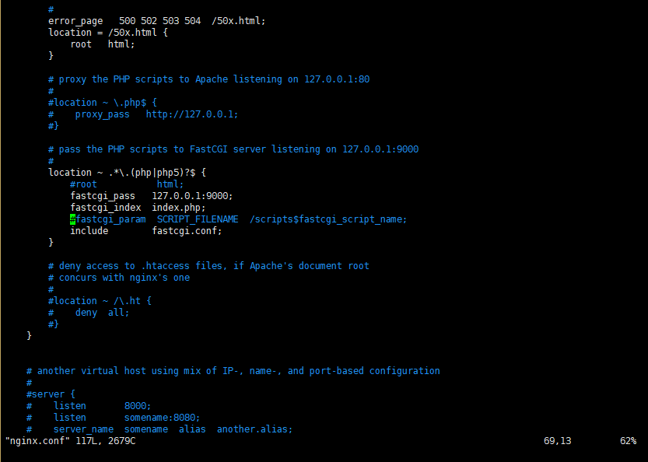Click the commented 'listen 8000;' line
The height and width of the screenshot is (462, 648).
coord(89,406)
